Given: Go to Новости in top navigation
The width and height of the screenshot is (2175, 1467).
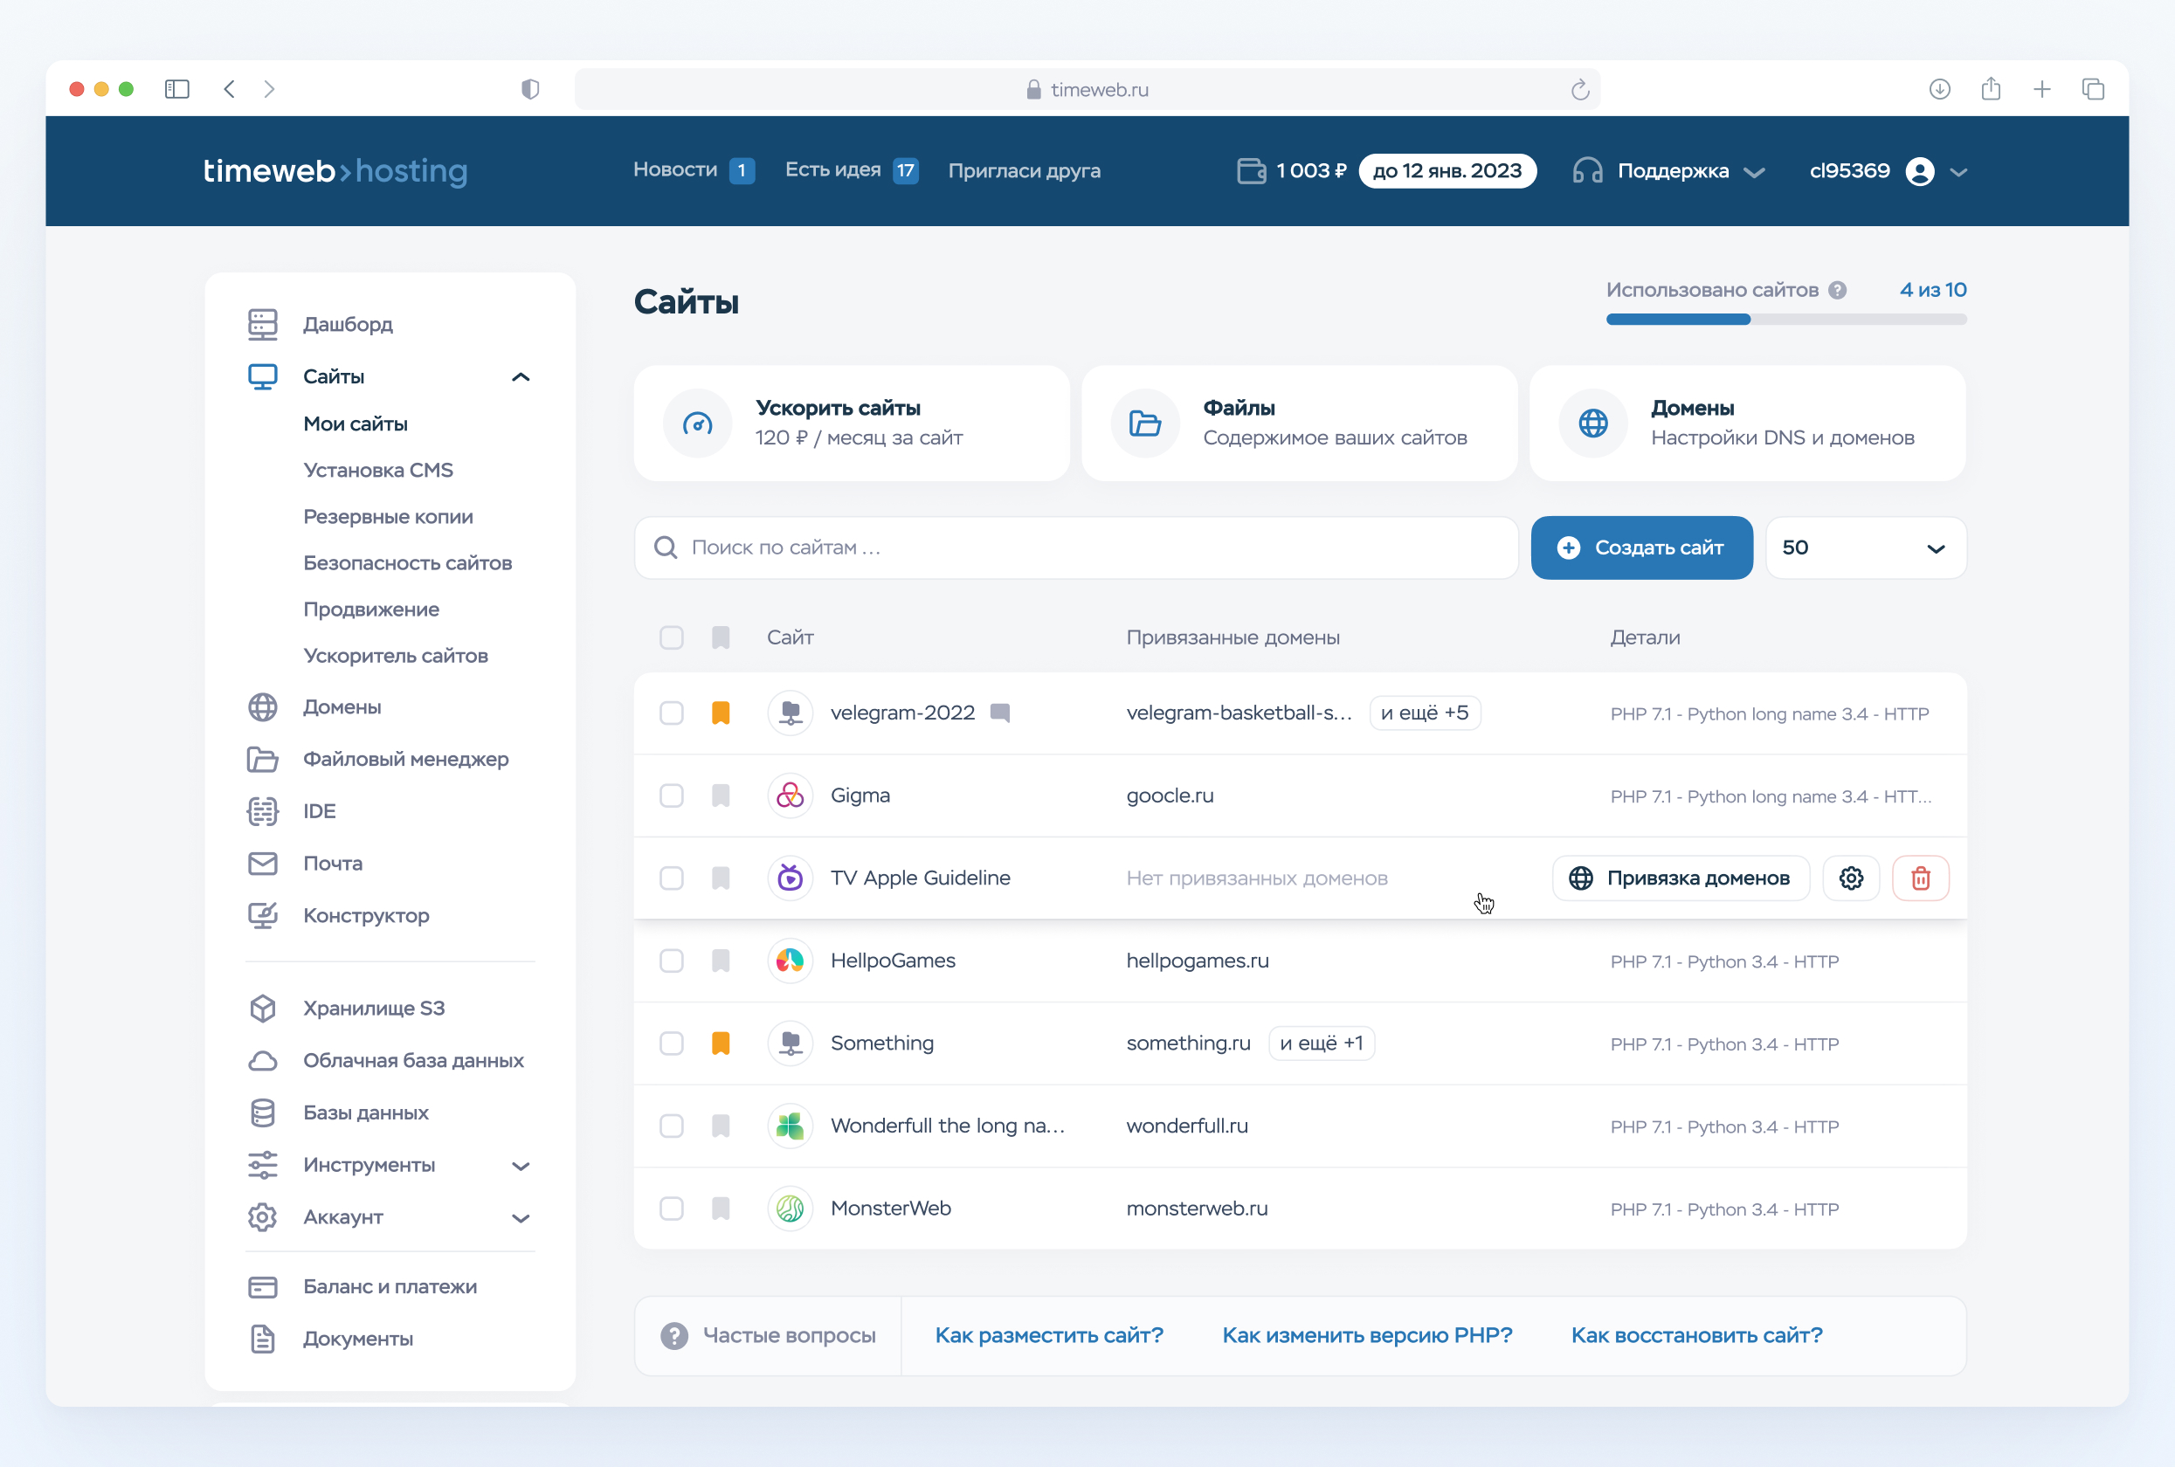Looking at the screenshot, I should [674, 170].
